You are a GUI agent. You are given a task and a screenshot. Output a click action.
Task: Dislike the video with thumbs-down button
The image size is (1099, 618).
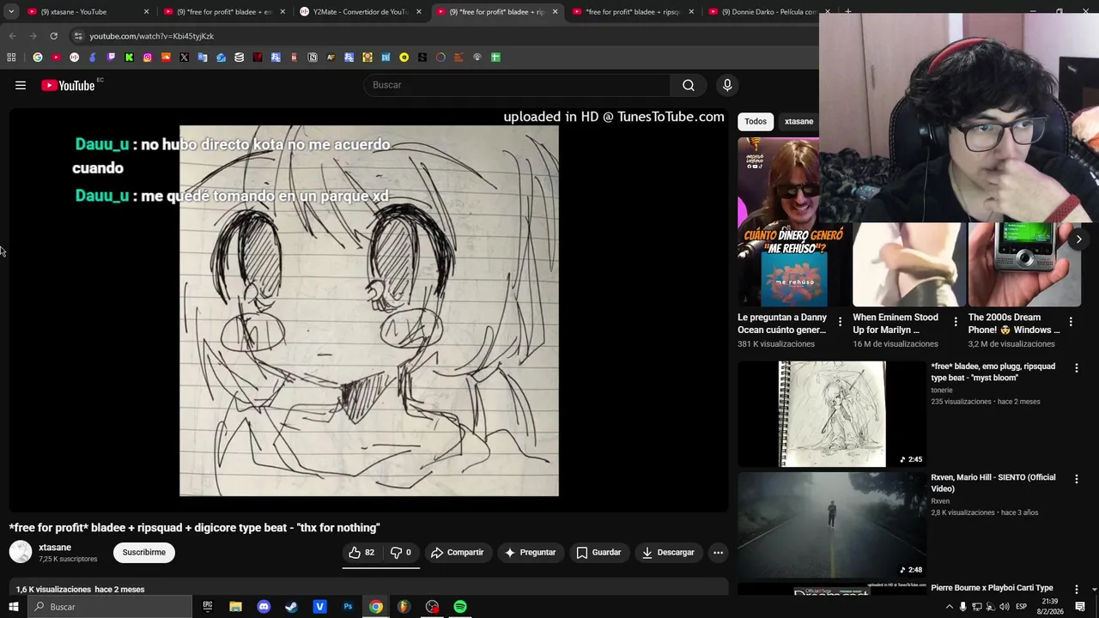[401, 553]
